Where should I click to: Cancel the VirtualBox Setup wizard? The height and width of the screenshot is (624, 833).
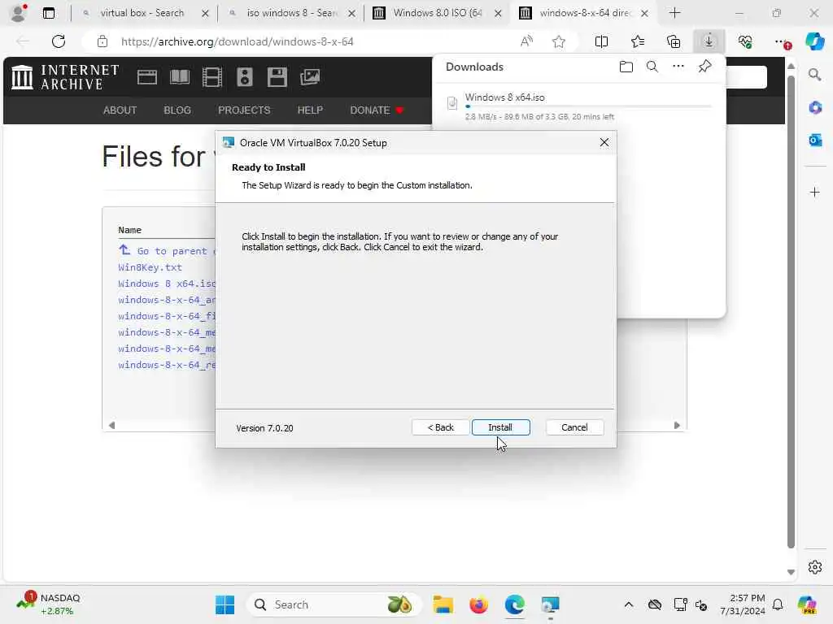tap(574, 427)
